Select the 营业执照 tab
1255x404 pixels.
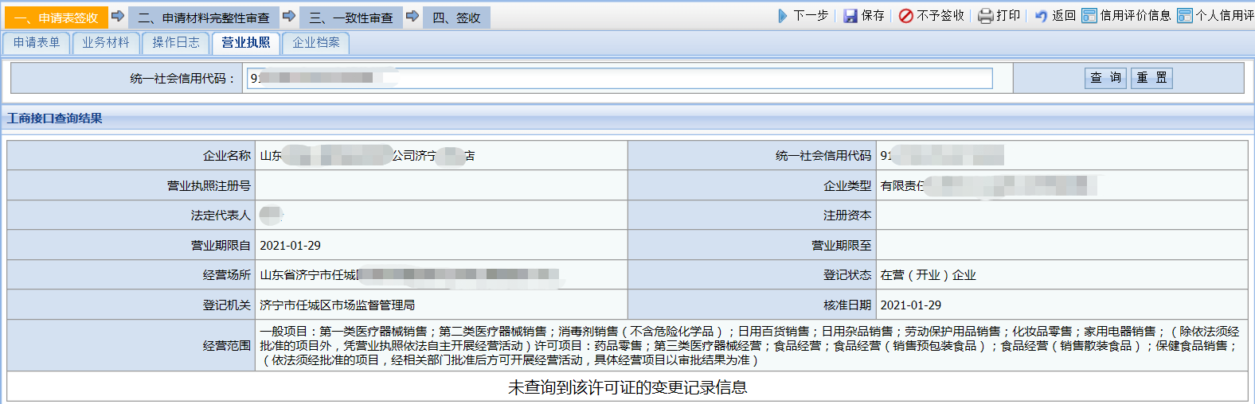click(x=246, y=43)
